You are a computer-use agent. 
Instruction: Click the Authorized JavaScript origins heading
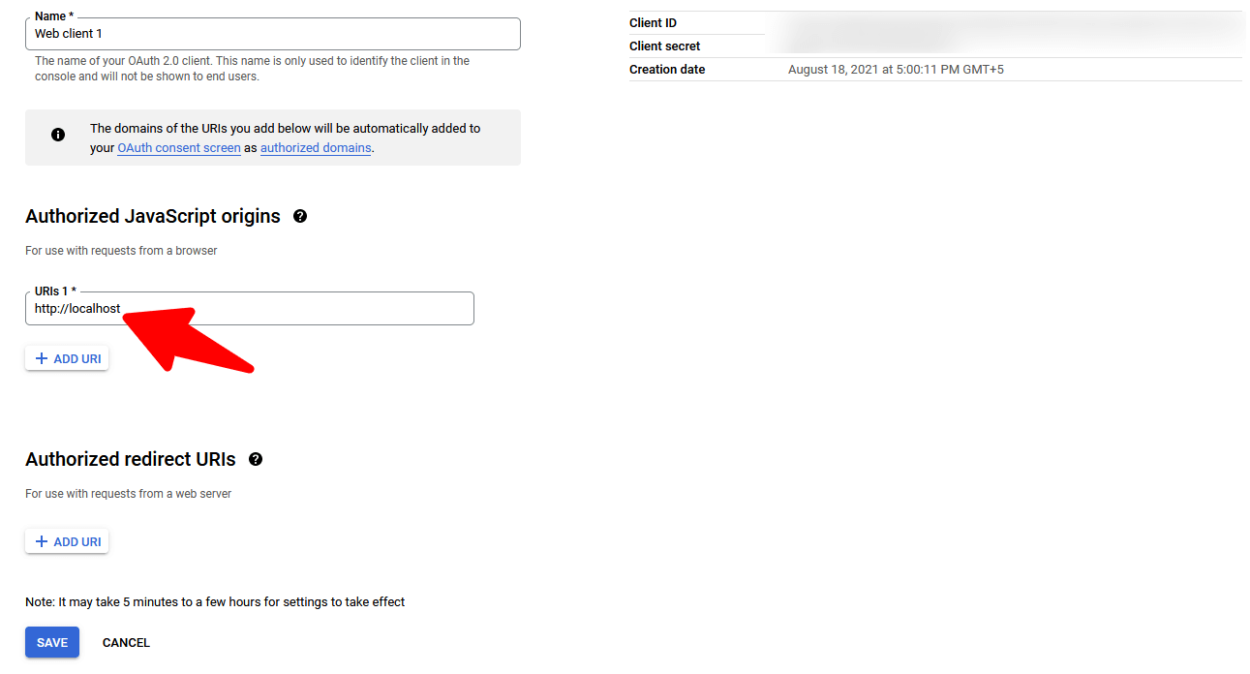click(x=153, y=216)
